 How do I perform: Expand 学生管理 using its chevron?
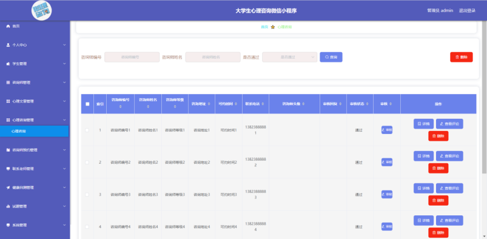64,64
